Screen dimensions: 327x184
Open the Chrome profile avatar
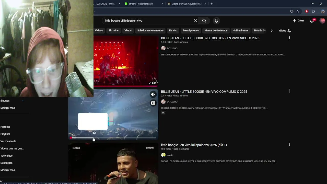tap(323, 11)
